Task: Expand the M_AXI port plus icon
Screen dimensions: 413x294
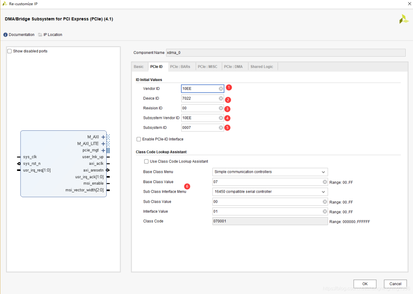Action: pos(103,137)
